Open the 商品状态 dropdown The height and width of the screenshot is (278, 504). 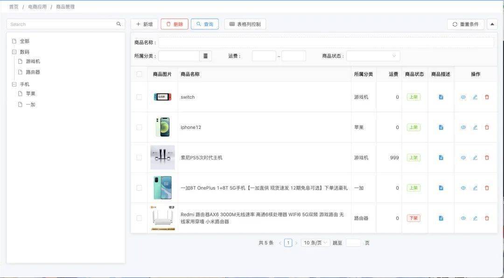[x=373, y=56]
